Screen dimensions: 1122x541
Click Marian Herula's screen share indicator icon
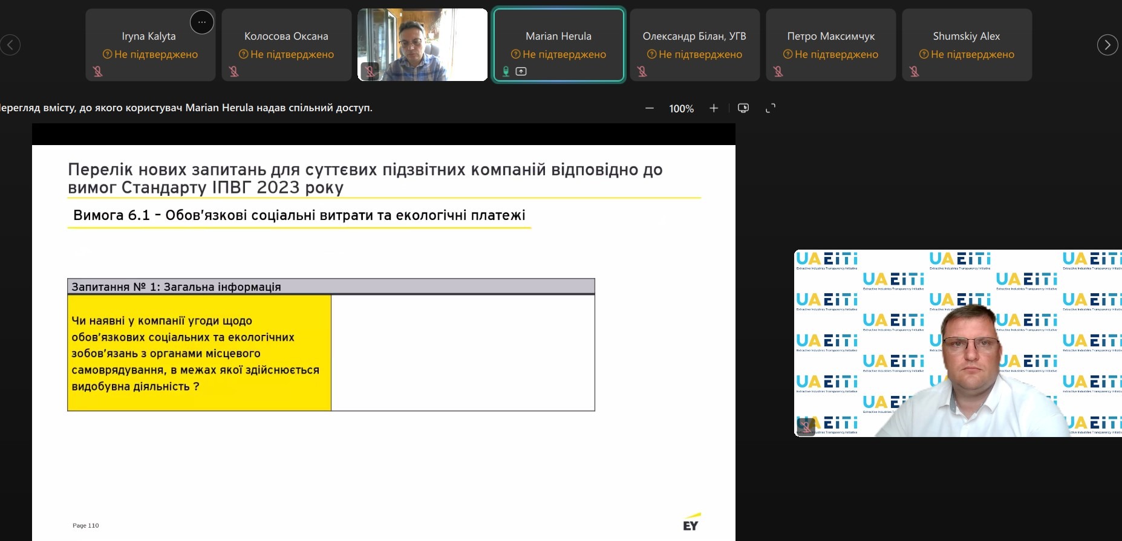tap(521, 71)
